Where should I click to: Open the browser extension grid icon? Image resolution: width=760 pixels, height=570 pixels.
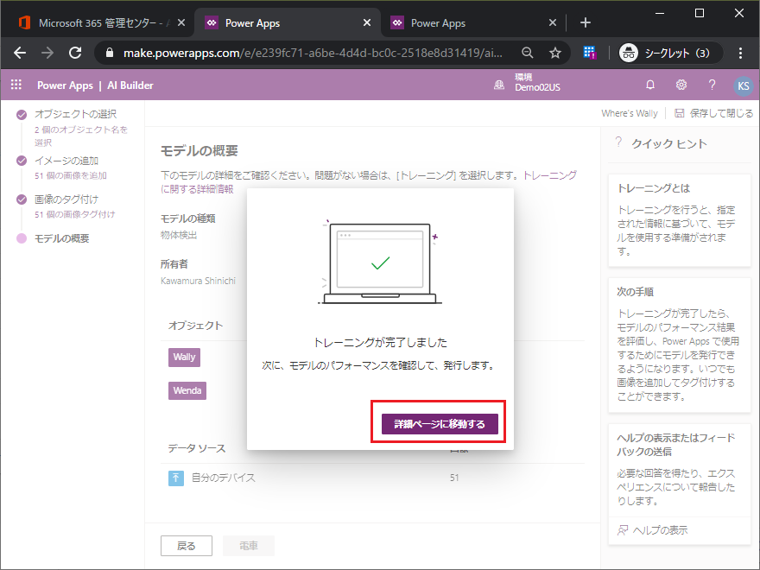click(589, 53)
